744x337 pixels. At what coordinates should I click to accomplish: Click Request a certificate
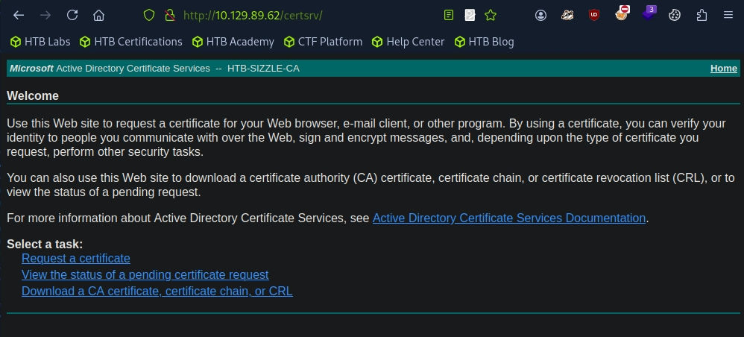click(76, 258)
